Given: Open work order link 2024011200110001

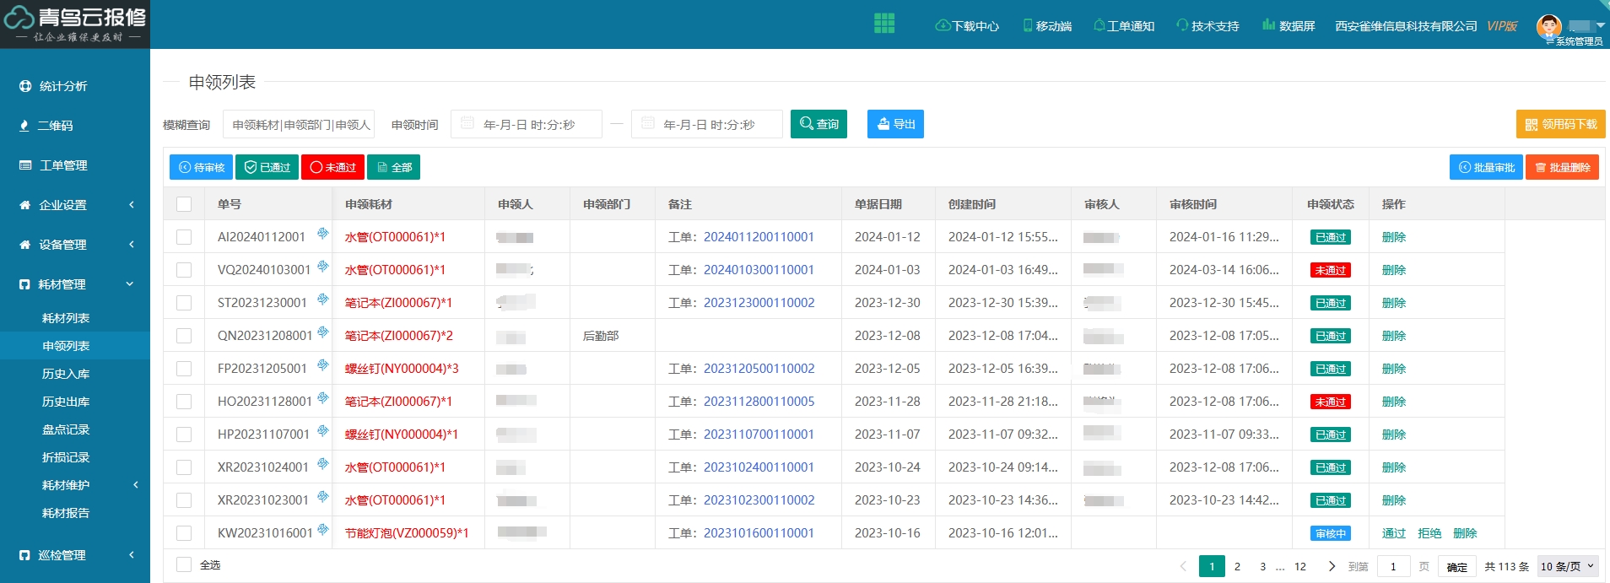Looking at the screenshot, I should (x=759, y=237).
